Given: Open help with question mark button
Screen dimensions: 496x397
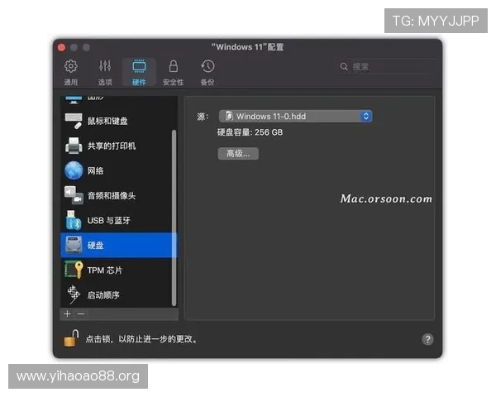Looking at the screenshot, I should 427,339.
